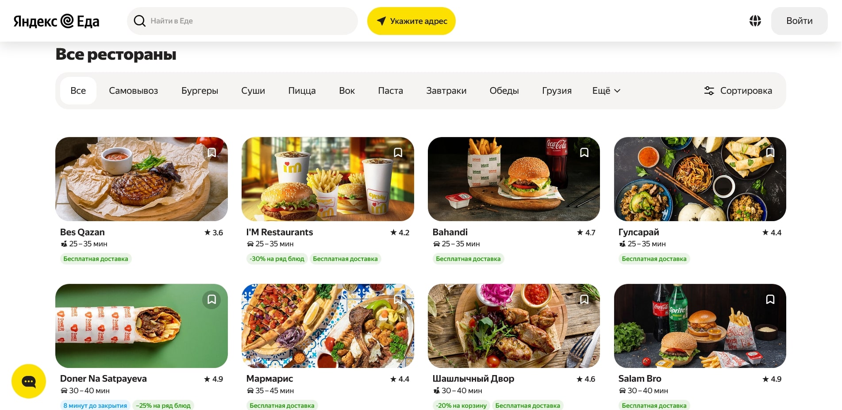This screenshot has height=410, width=842.
Task: Open the language globe icon
Action: 755,21
